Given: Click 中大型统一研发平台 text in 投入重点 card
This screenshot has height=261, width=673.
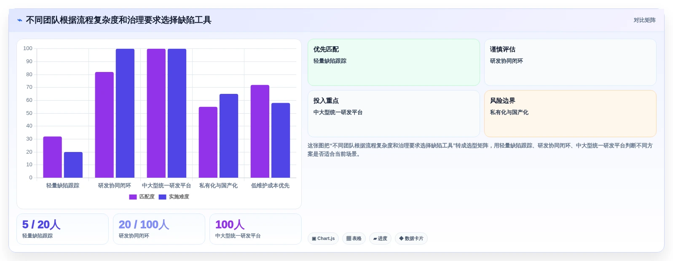Looking at the screenshot, I should pyautogui.click(x=338, y=112).
